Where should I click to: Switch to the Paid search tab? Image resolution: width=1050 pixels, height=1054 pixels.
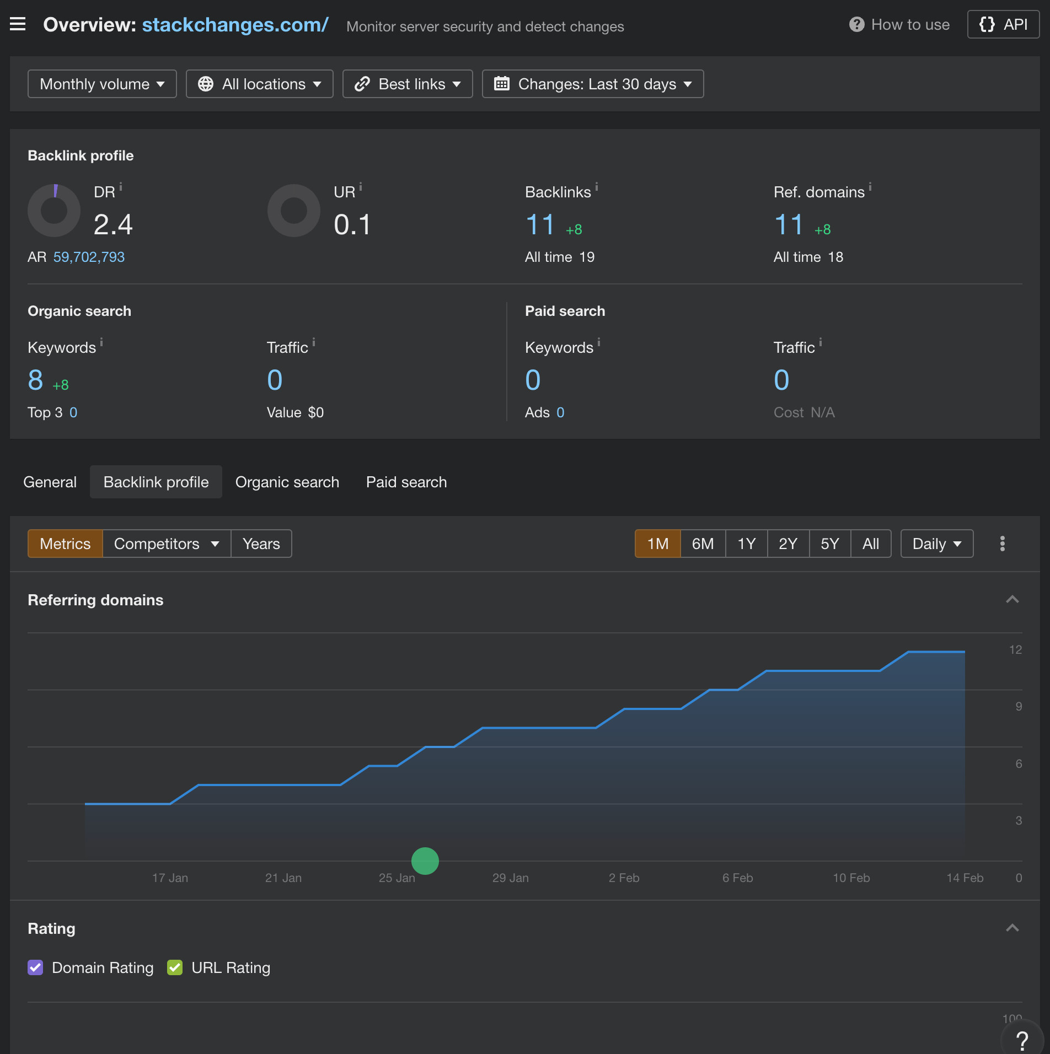(x=406, y=482)
